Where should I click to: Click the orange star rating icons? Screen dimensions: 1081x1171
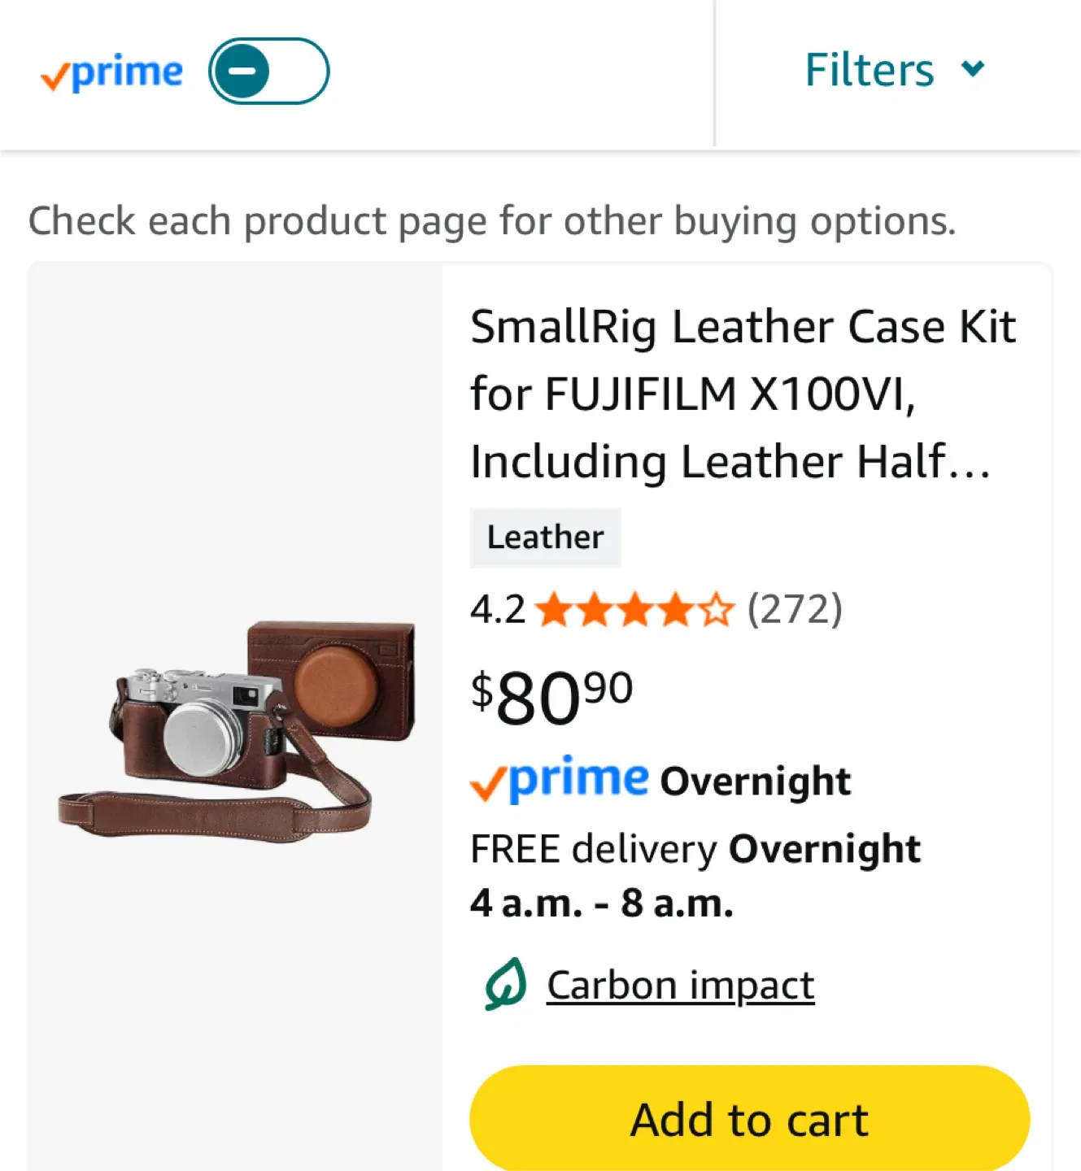click(x=634, y=610)
